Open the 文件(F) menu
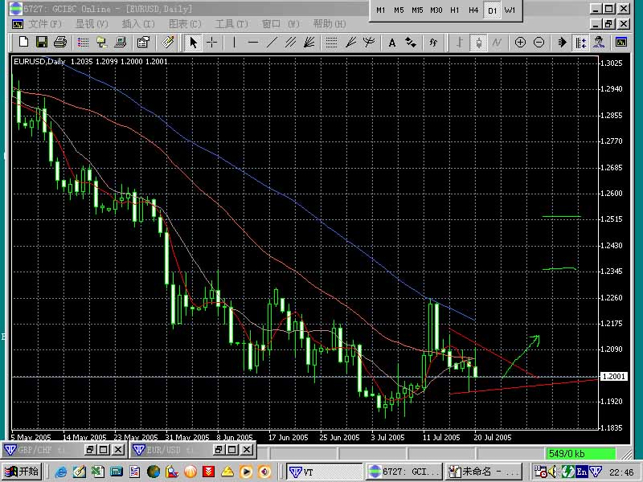643x482 pixels. click(45, 24)
